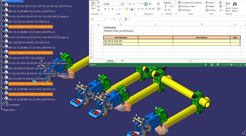Select the Normal view status bar icon

click(206, 65)
